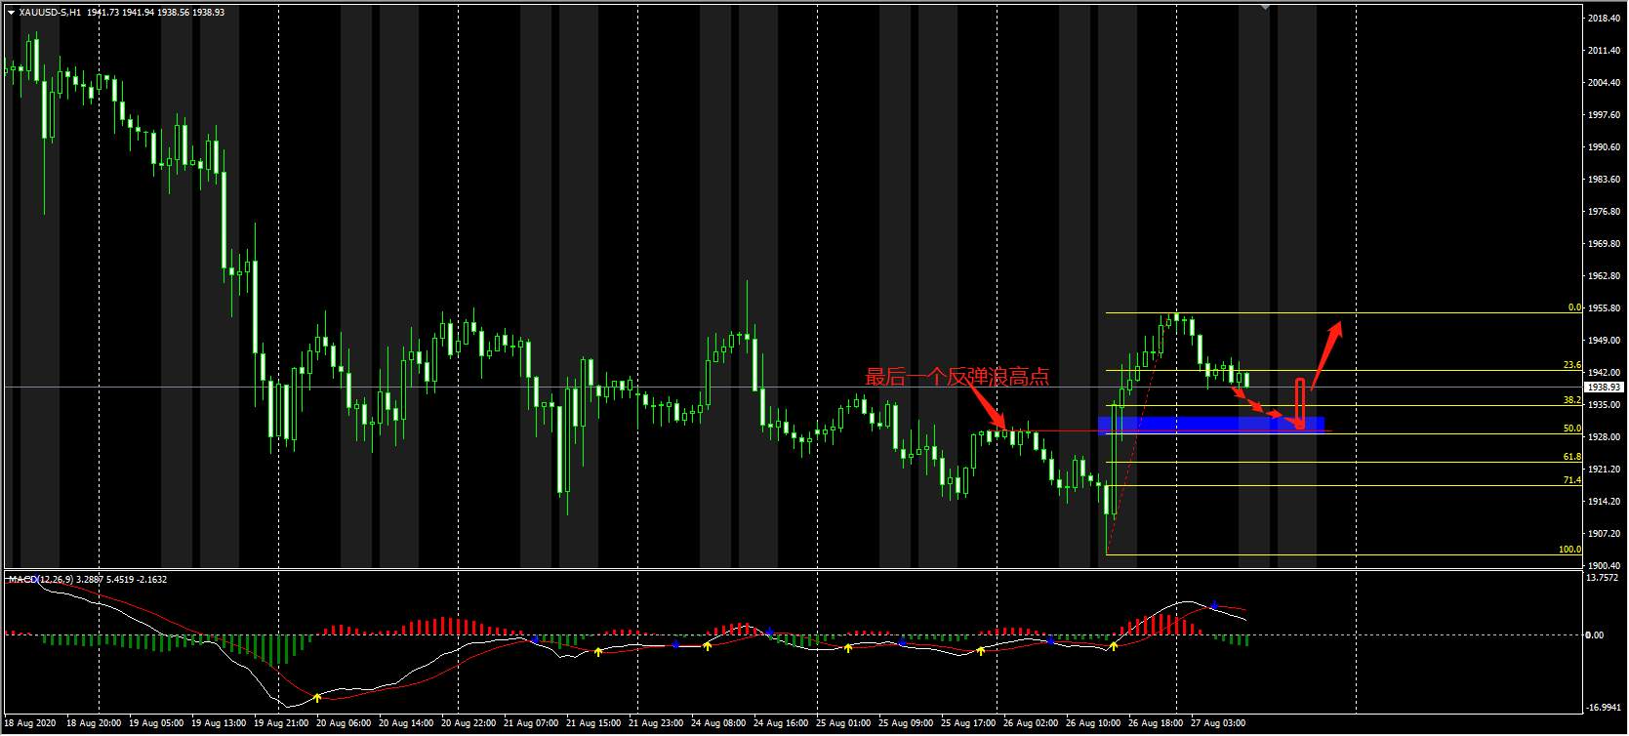Click price axis value 1928.00
Image resolution: width=1629 pixels, height=736 pixels.
[x=1605, y=437]
